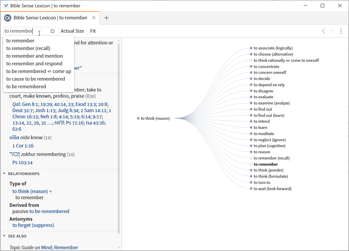Collapse the RELATIONSHIPS section
Screen dimensions: 349x251
pyautogui.click(x=4, y=174)
